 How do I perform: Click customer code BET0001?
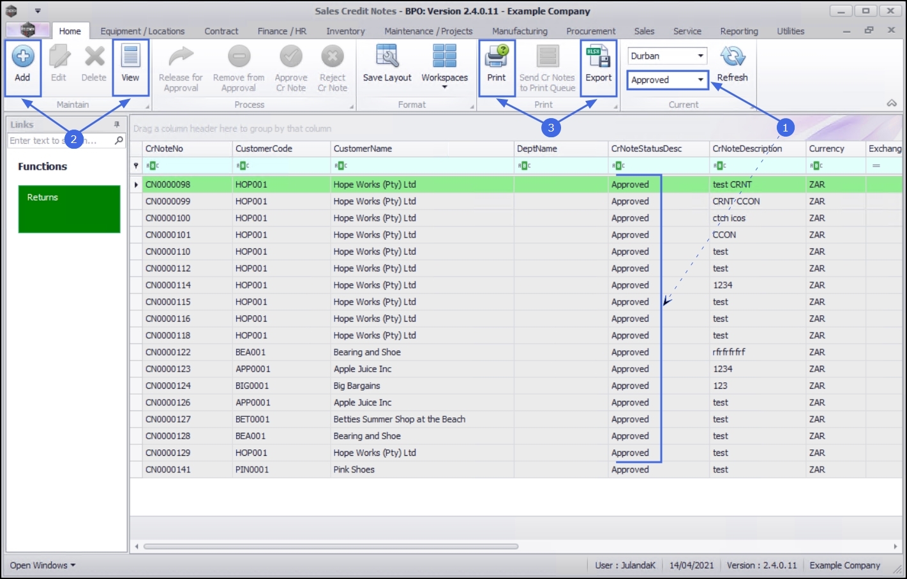point(252,419)
